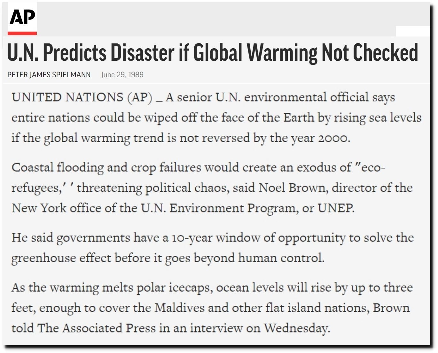Screen dimensions: 438x353
Task: Click the white box in gray header
Action: (413, 31)
